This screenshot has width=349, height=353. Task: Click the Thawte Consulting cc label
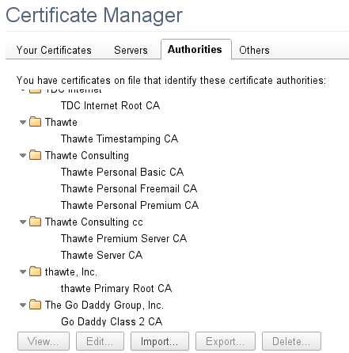[x=93, y=222]
